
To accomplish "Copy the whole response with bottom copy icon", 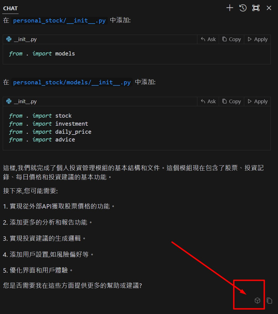I will pyautogui.click(x=269, y=300).
